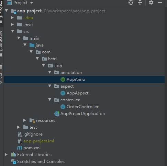The height and width of the screenshot is (166, 167).
Task: Collapse the aop package arrow
Action: [x=44, y=65]
